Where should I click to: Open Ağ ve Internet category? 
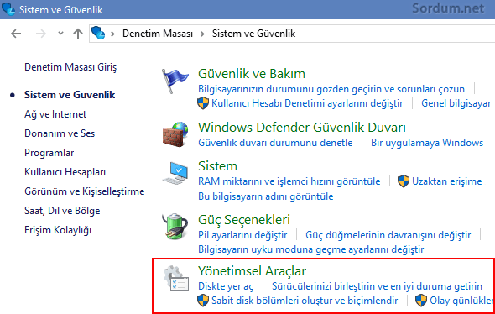55,114
